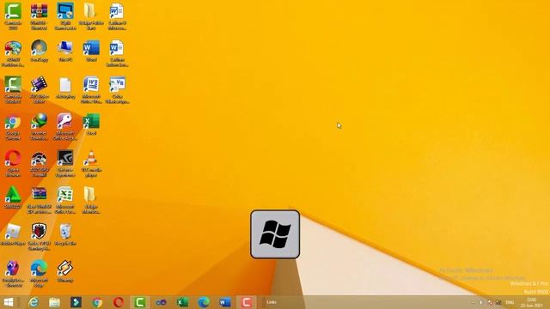The width and height of the screenshot is (550, 309).
Task: Open the Camtasia 2020 shortcut at the desktop's top-left
Action: point(13,15)
